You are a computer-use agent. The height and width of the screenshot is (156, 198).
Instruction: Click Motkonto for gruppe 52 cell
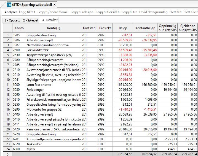(53, 110)
